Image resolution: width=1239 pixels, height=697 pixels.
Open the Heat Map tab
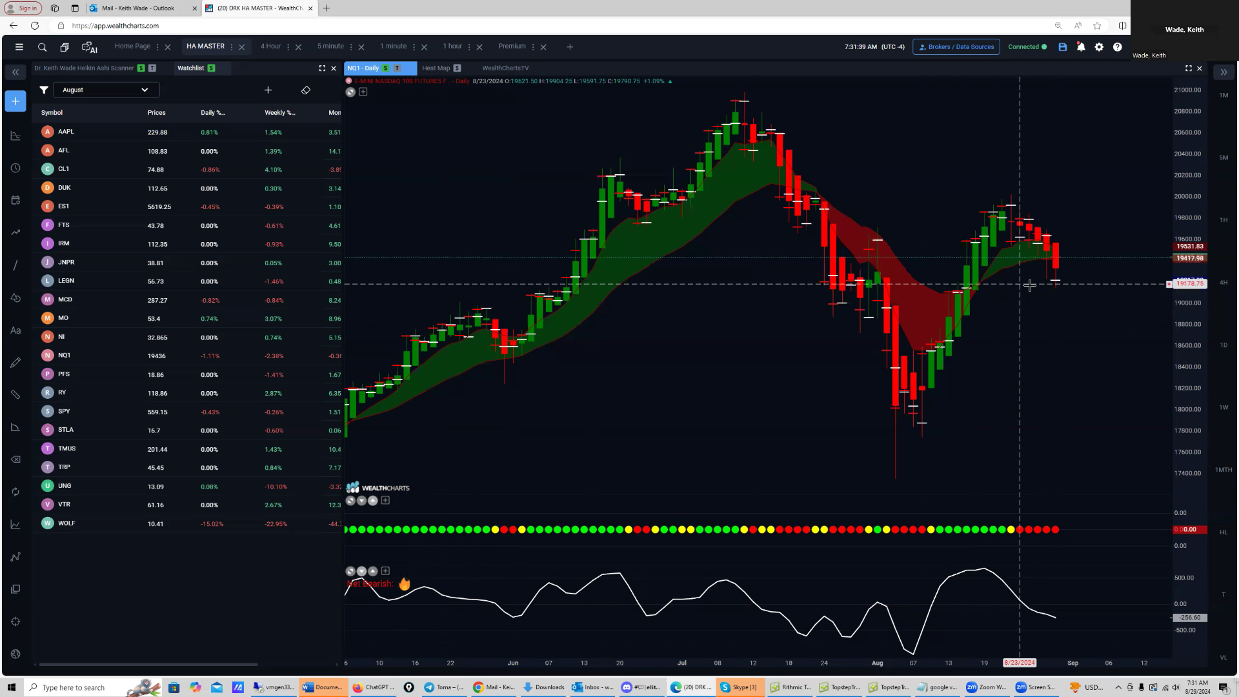point(436,68)
